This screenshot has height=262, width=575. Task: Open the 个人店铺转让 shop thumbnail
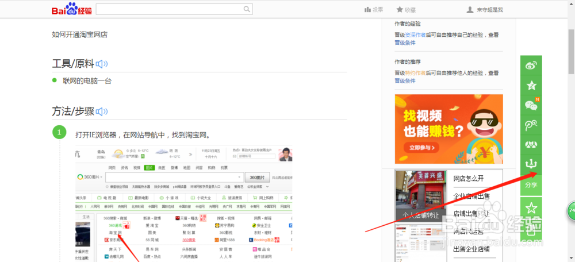tap(421, 195)
